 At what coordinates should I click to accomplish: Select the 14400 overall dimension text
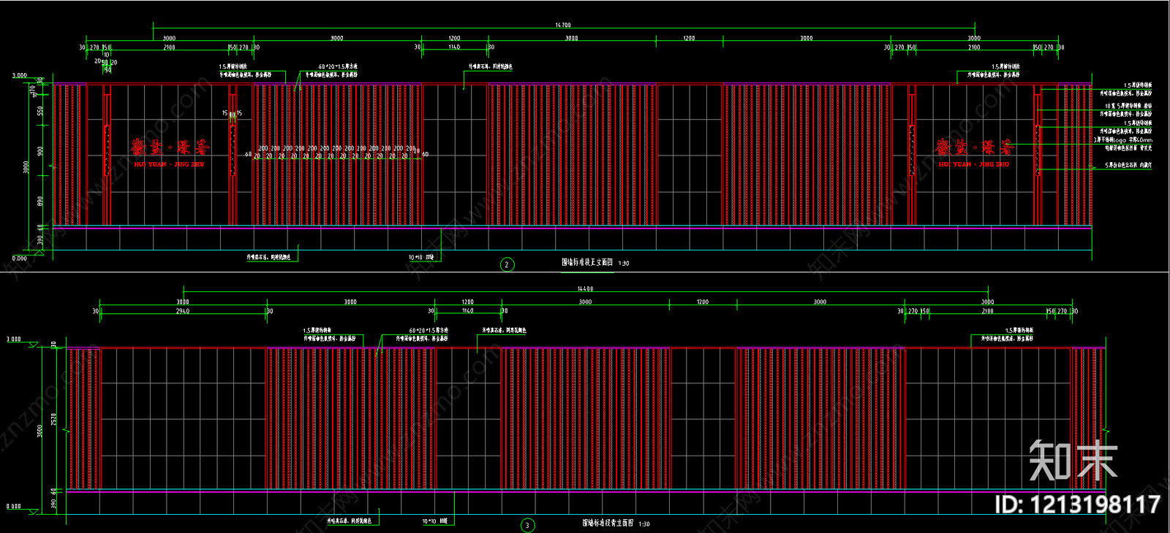click(585, 289)
